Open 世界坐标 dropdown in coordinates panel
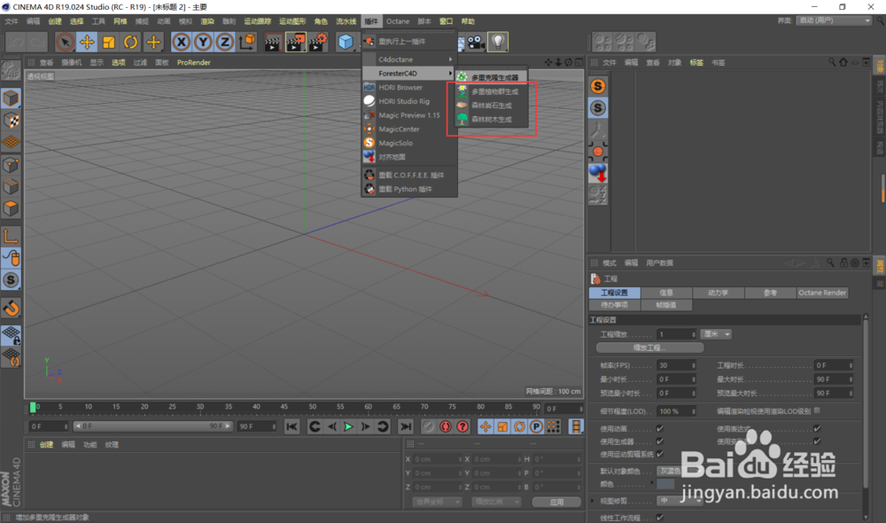This screenshot has width=886, height=523. [x=437, y=502]
